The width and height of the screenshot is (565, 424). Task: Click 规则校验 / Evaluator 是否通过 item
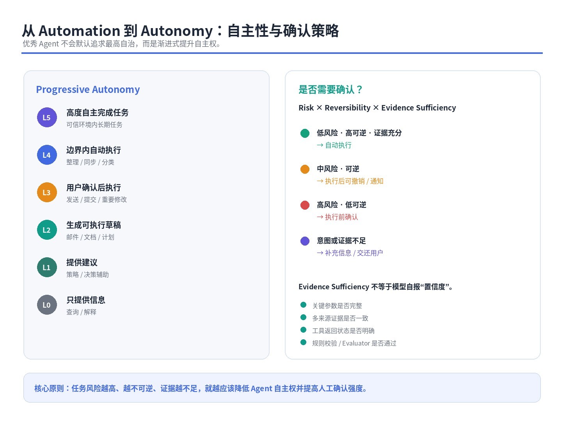(354, 343)
